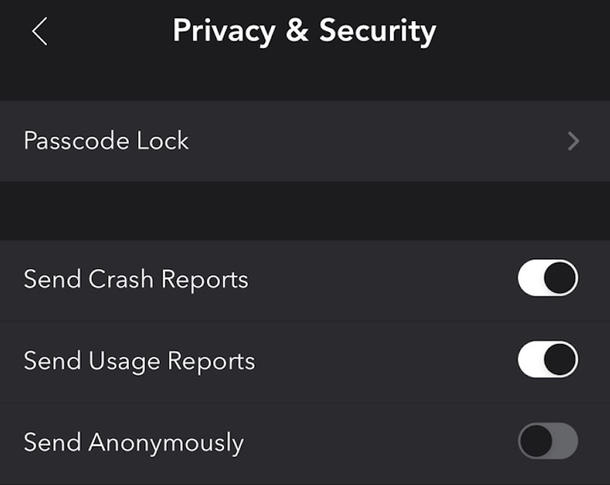
Task: Enable the Send Anonymously switch
Action: tap(548, 442)
